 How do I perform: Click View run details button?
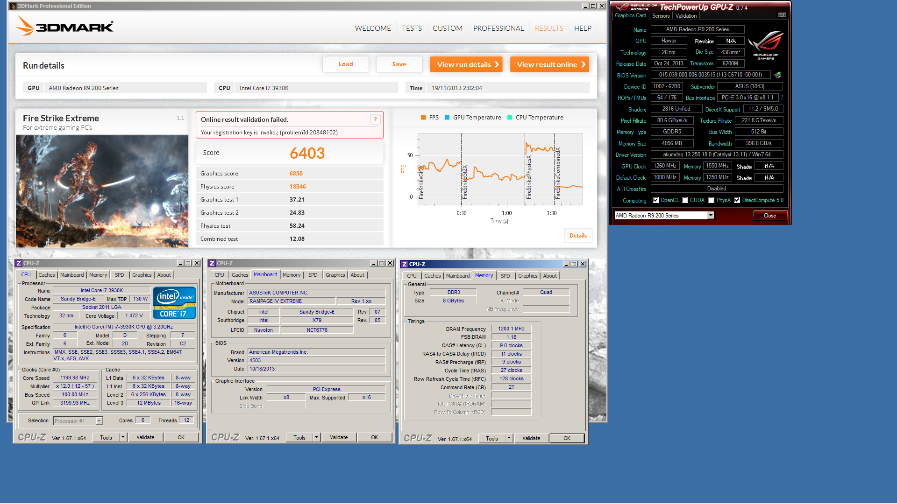466,64
